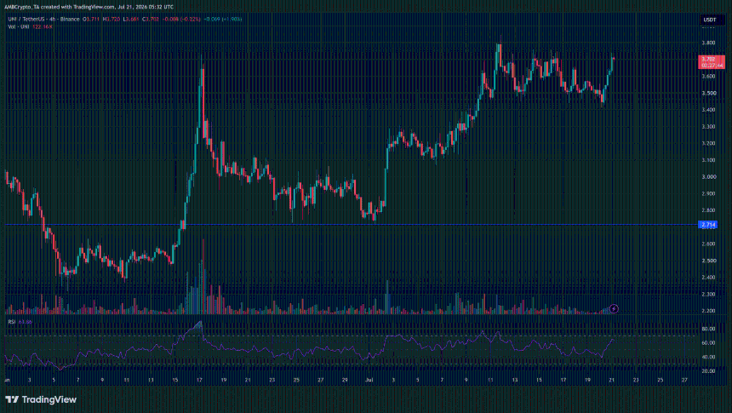Click the 3.800 price axis label
Screen dimensions: 732x413
point(709,43)
